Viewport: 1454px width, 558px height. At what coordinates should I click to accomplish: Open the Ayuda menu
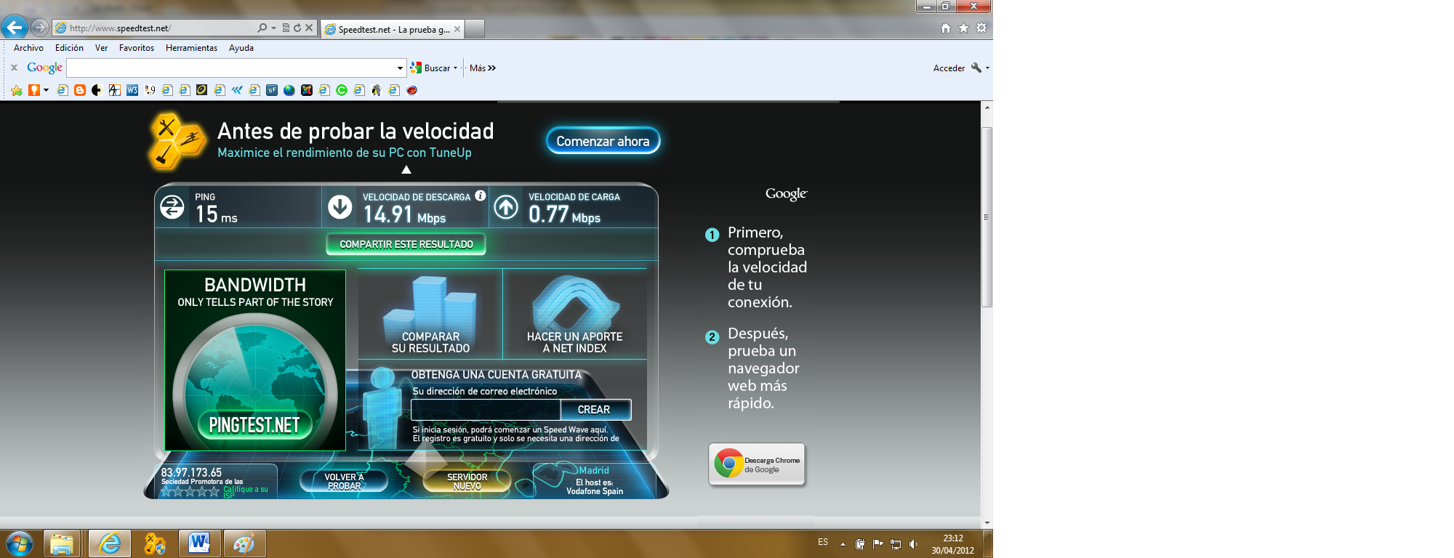(241, 48)
